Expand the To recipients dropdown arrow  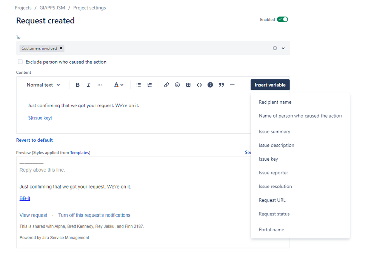pyautogui.click(x=283, y=48)
